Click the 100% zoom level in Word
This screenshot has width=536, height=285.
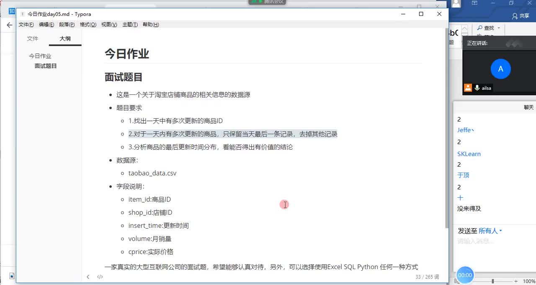point(528,281)
